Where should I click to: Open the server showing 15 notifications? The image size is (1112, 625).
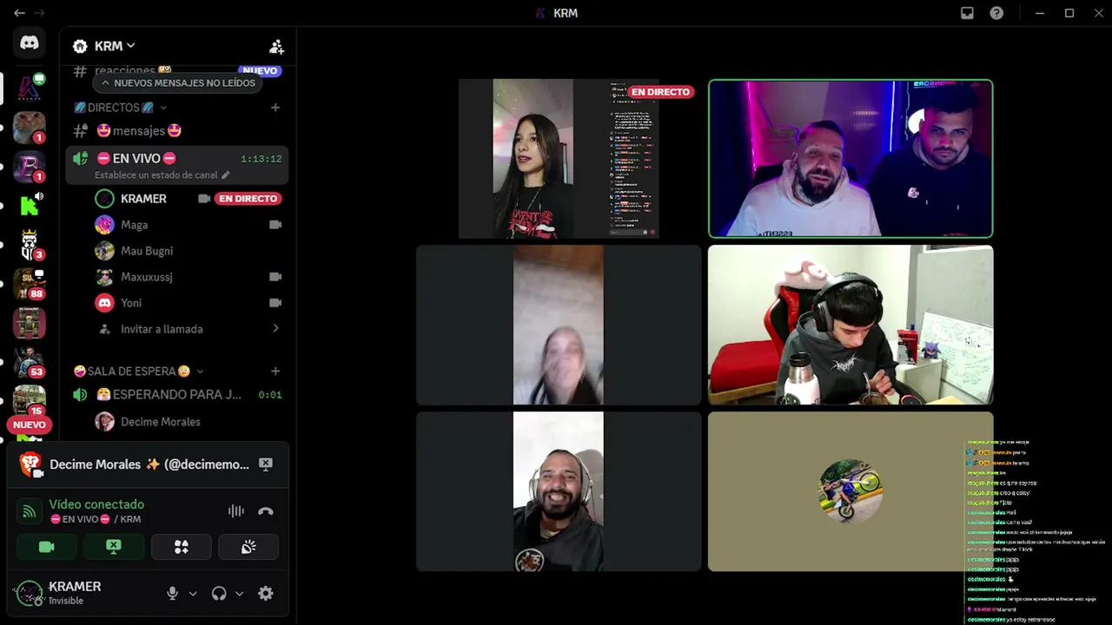[x=30, y=400]
